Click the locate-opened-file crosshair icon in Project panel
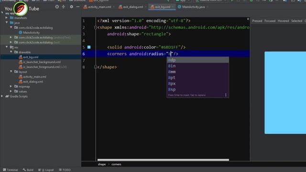The image size is (306, 172). click(x=57, y=7)
